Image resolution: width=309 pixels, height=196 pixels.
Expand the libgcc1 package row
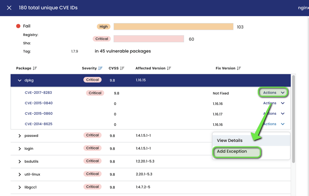click(x=20, y=187)
